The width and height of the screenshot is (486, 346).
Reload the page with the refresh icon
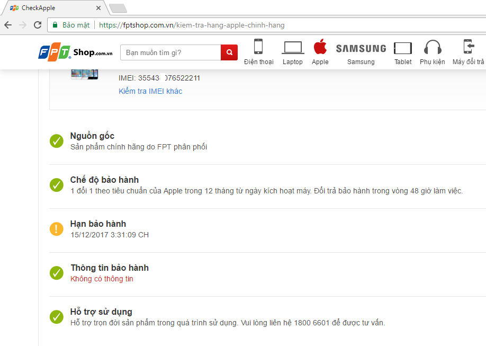pos(38,25)
